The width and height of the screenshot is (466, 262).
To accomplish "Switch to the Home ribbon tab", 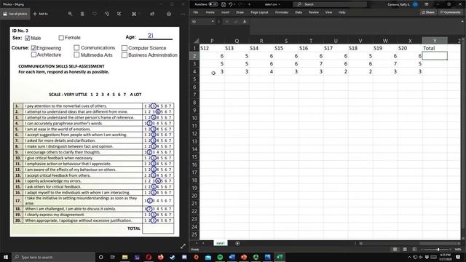I will click(210, 12).
